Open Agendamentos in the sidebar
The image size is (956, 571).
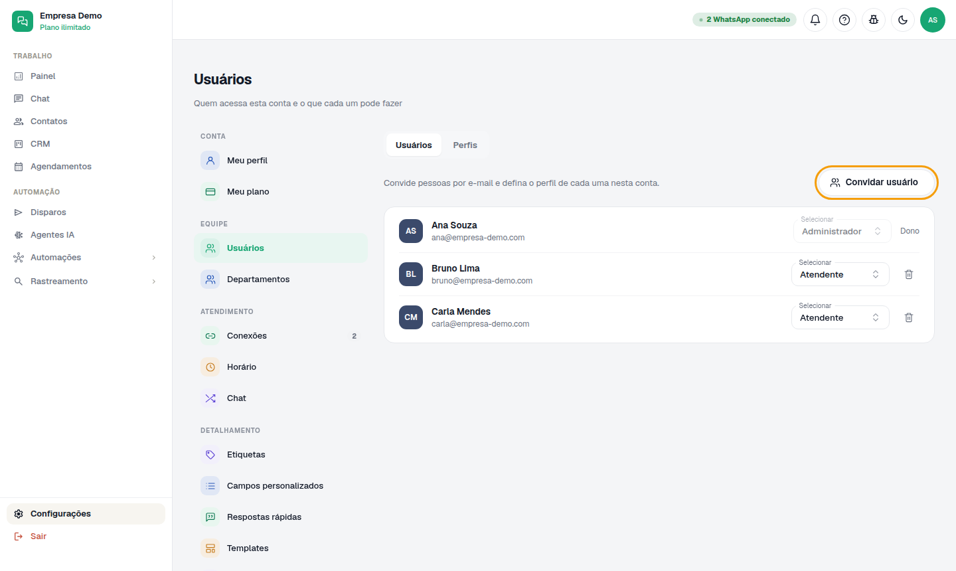[x=86, y=167]
